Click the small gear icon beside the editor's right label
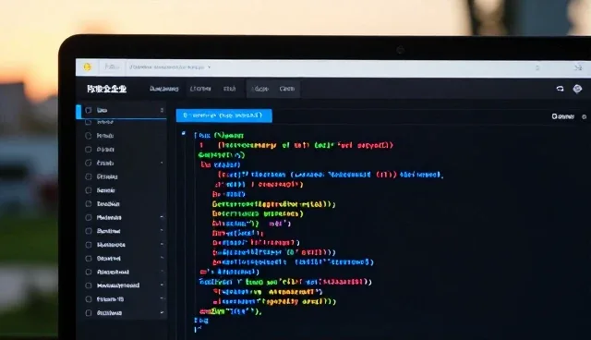Image resolution: width=591 pixels, height=340 pixels. tap(585, 116)
